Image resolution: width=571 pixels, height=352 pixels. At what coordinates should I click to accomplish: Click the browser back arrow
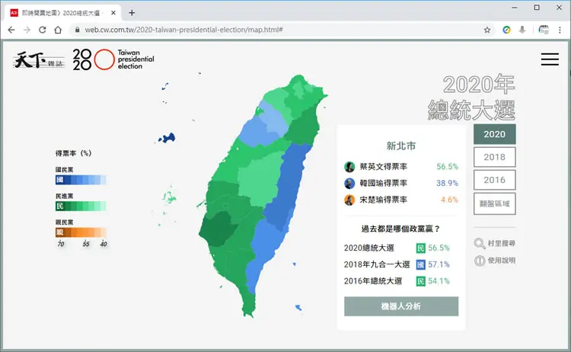tap(11, 30)
